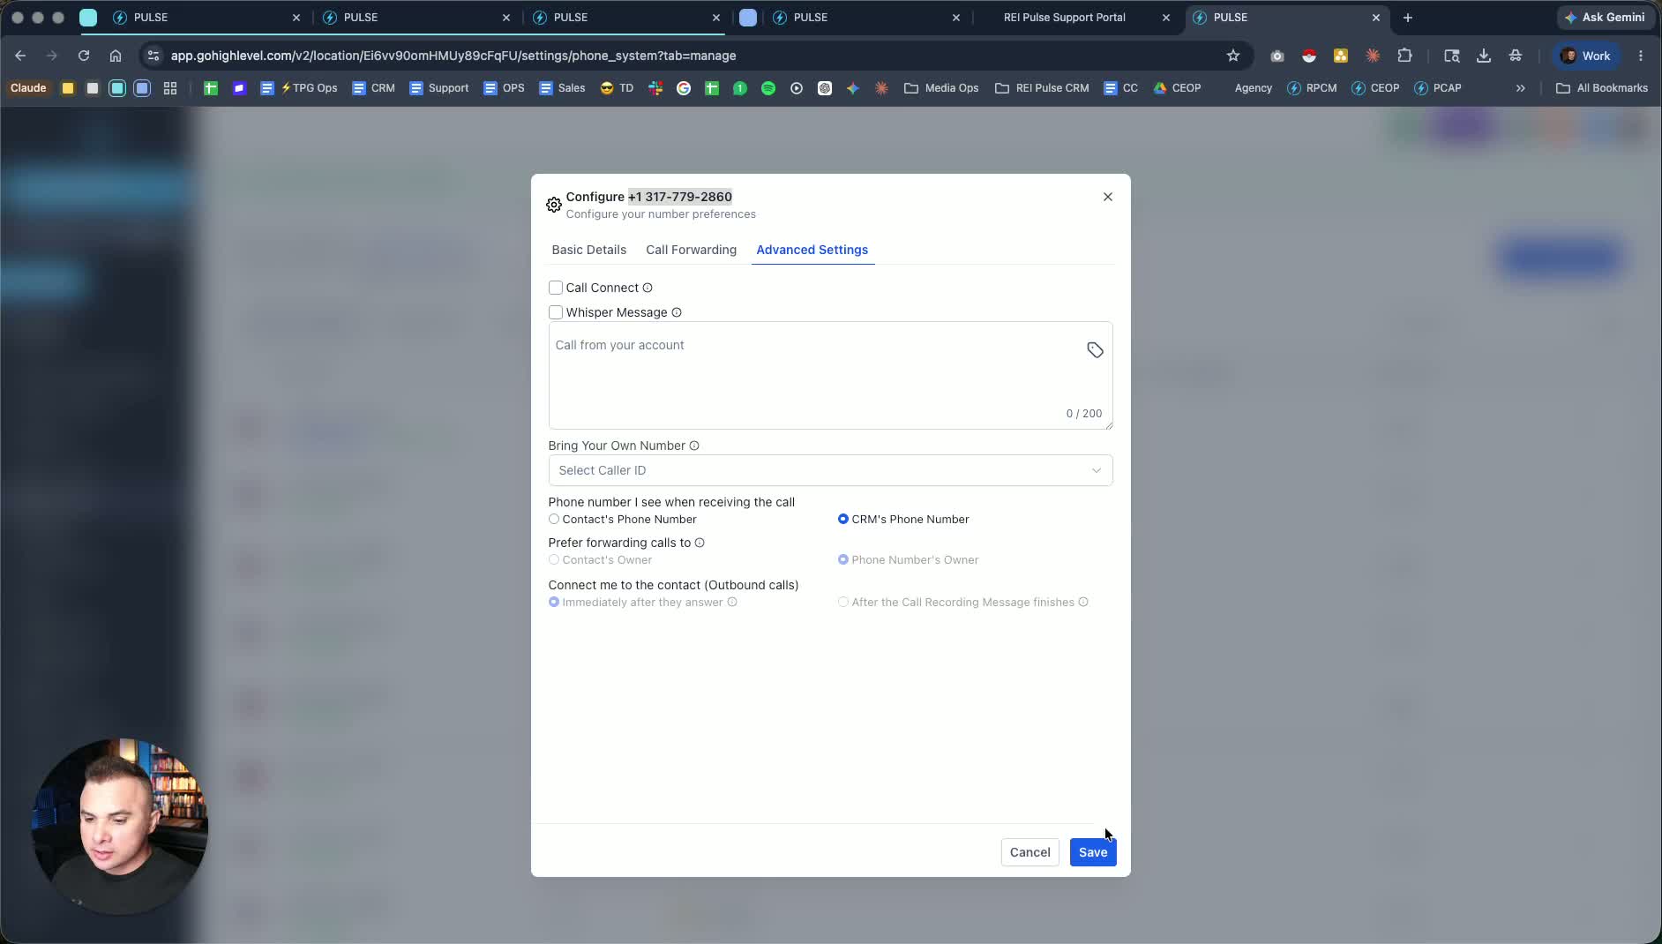Click Bring Your Own Number info icon
The height and width of the screenshot is (944, 1662).
click(x=694, y=446)
